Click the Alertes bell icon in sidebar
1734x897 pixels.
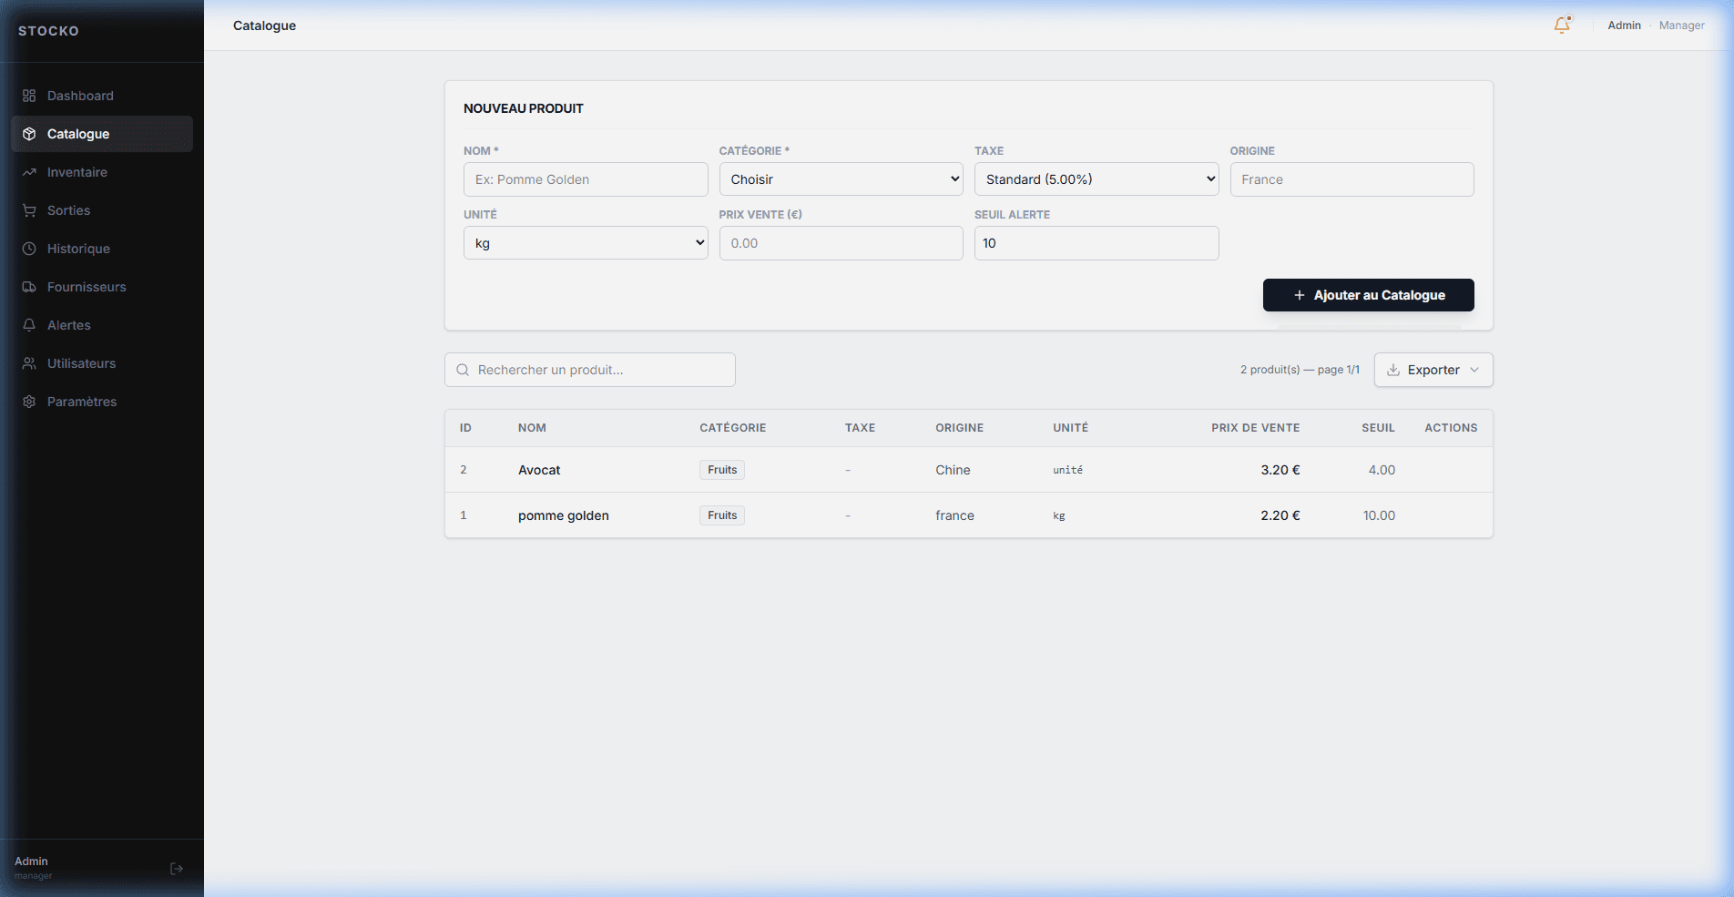(x=29, y=325)
